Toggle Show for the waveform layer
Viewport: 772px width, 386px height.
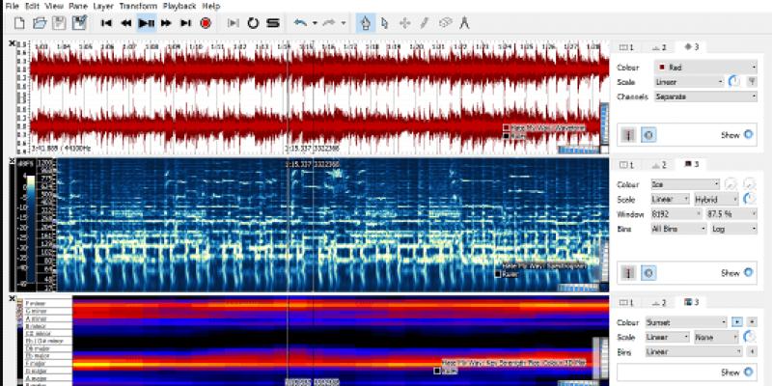point(748,135)
